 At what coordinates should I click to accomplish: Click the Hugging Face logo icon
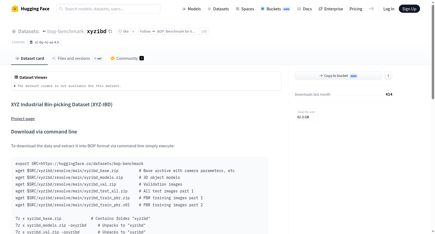tap(15, 9)
